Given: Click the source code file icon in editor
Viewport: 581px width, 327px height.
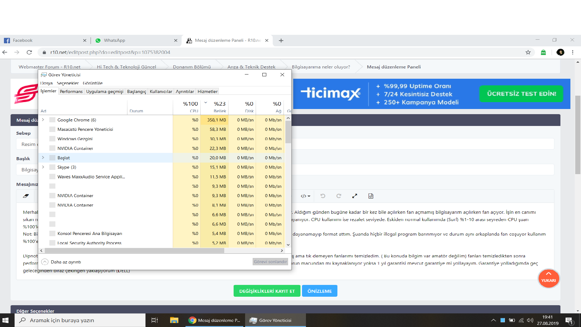Looking at the screenshot, I should [371, 196].
